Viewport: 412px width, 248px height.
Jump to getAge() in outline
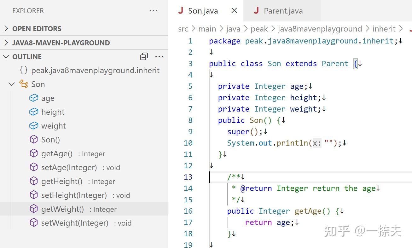57,153
